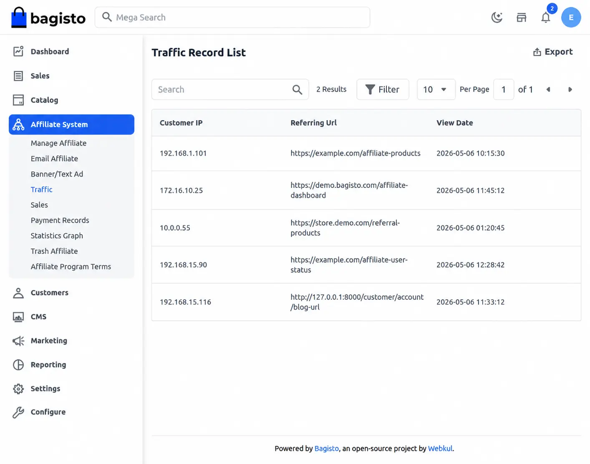Open Statistics Graph submenu item
The height and width of the screenshot is (464, 590).
coord(57,236)
